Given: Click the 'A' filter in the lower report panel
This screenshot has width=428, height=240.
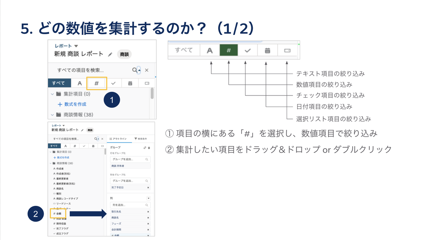Looking at the screenshot, I should (66, 146).
